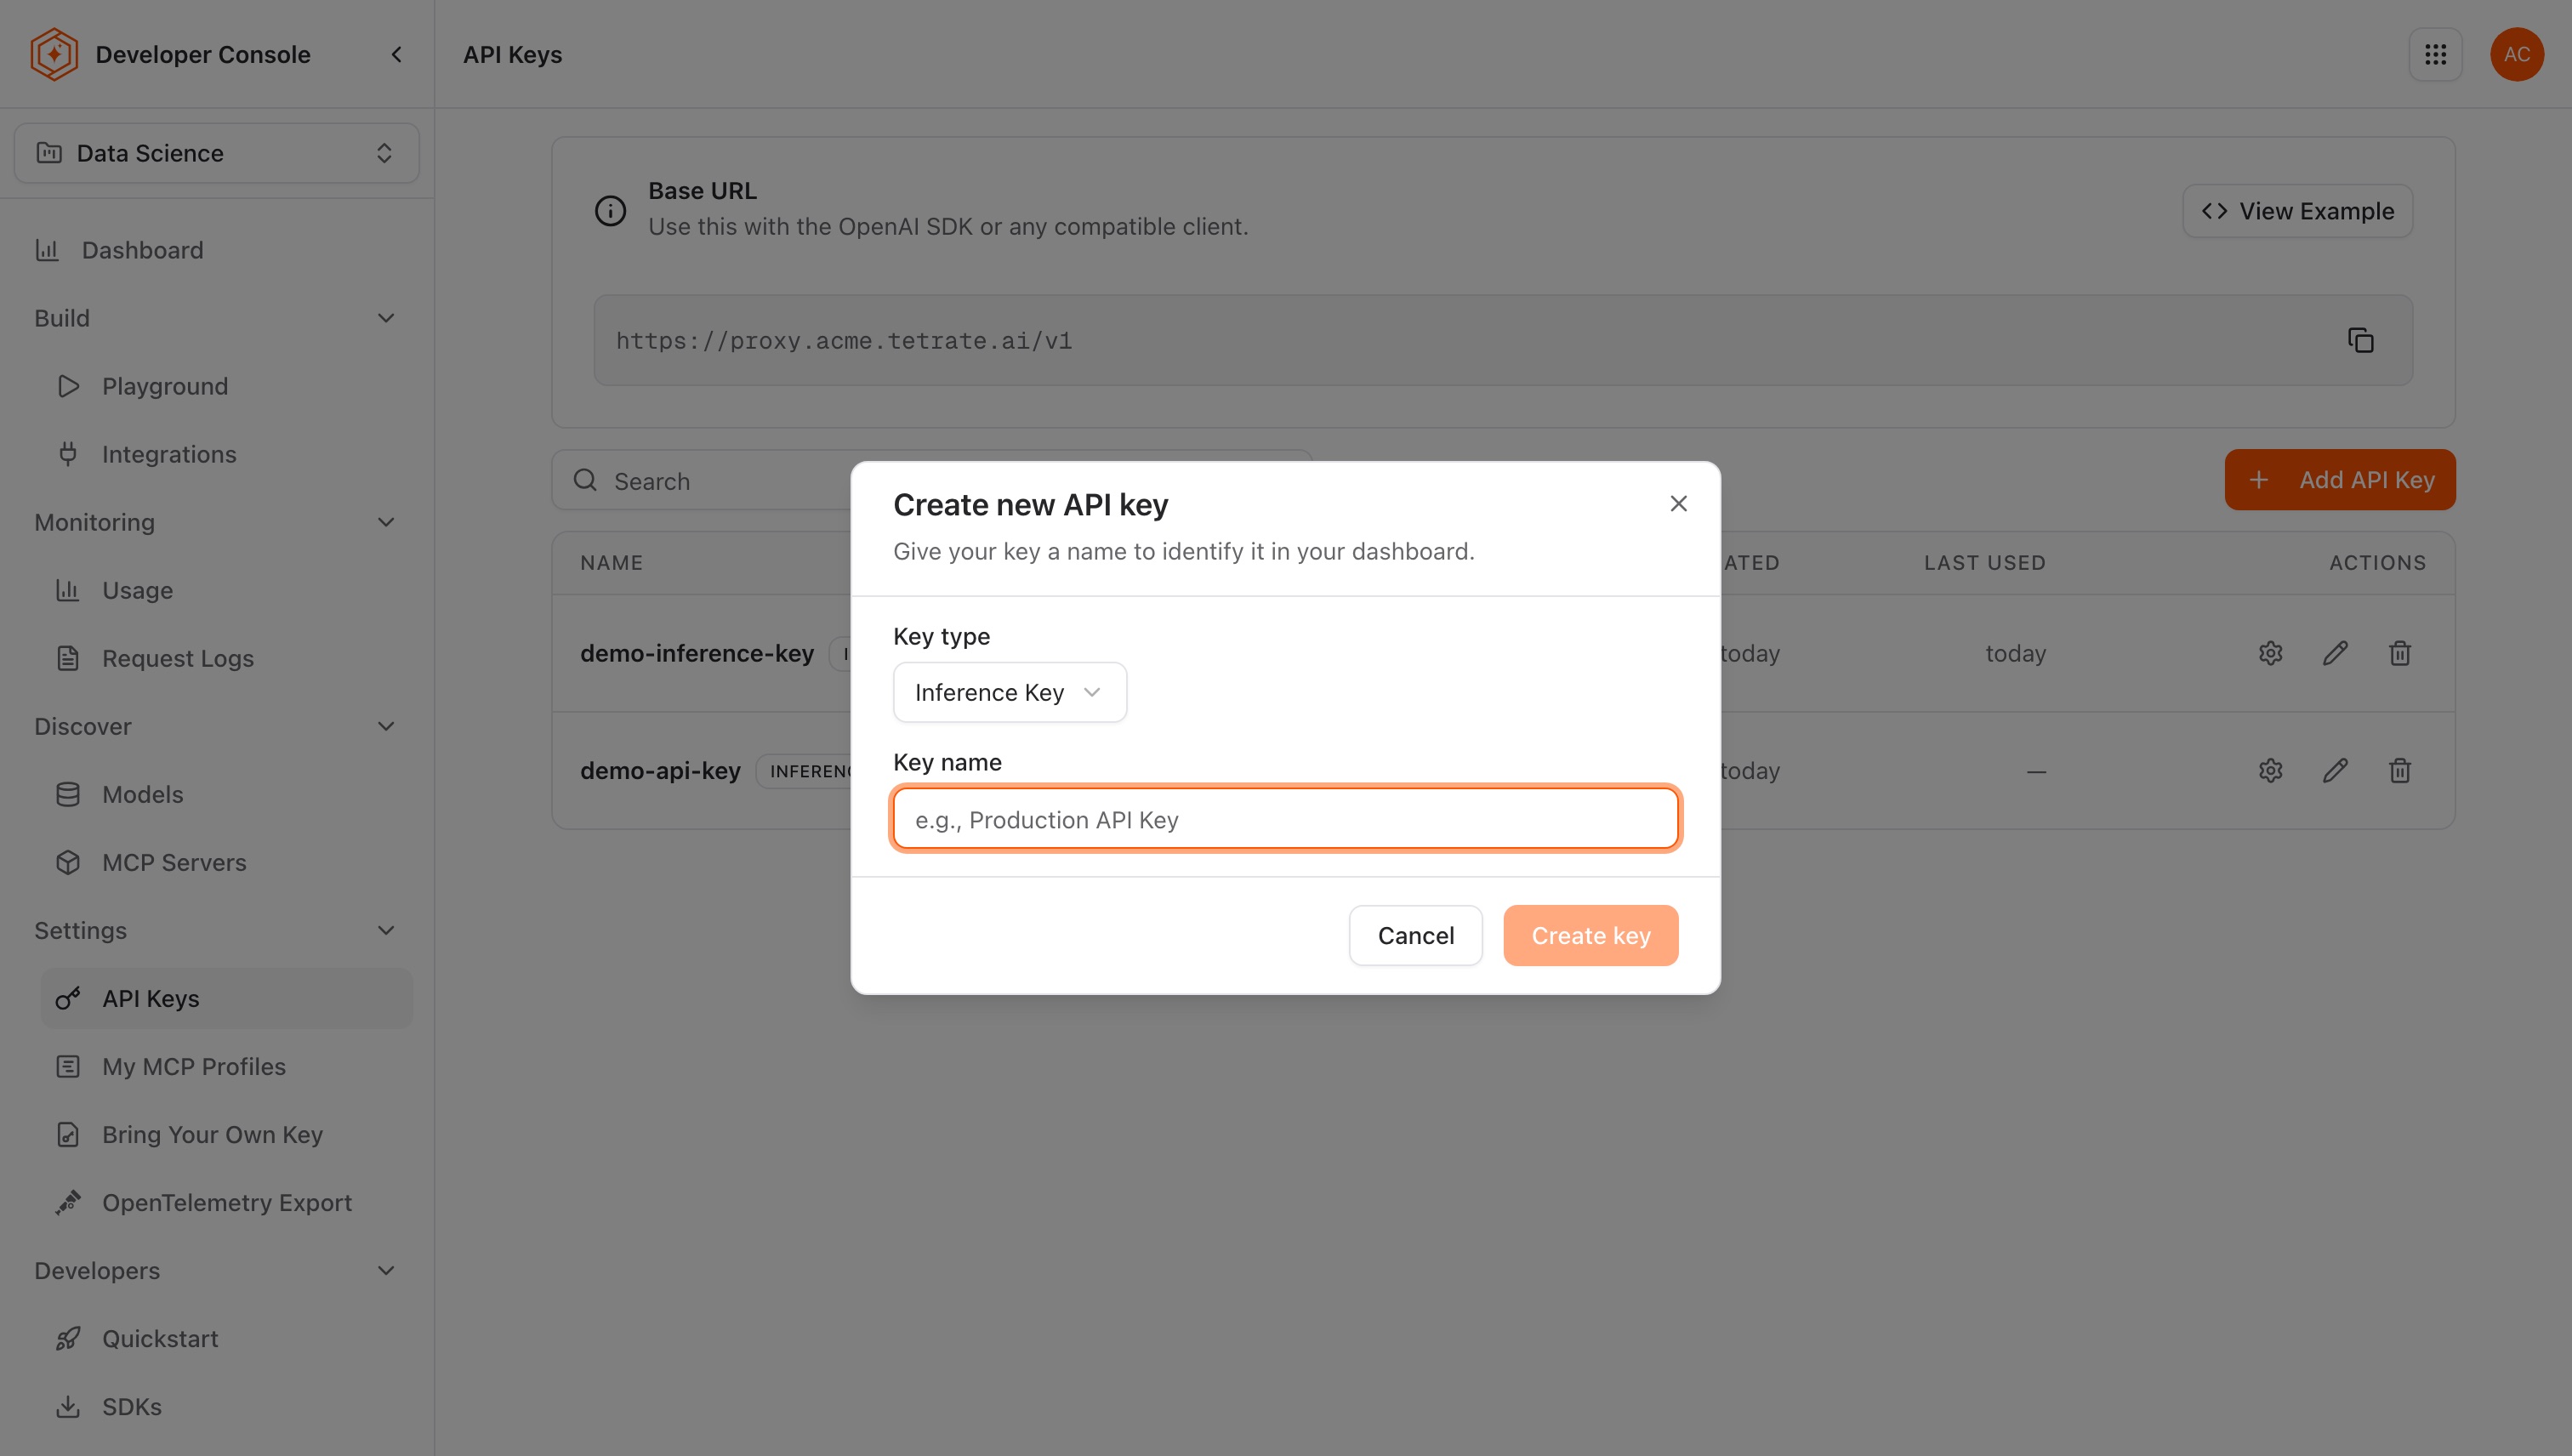Open Usage in the sidebar
Viewport: 2572px width, 1456px height.
coord(226,590)
